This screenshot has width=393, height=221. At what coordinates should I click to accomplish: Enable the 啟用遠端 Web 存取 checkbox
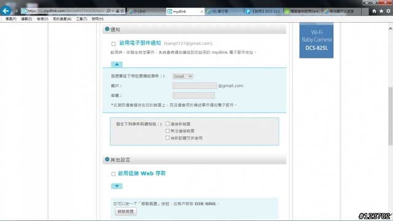113,174
